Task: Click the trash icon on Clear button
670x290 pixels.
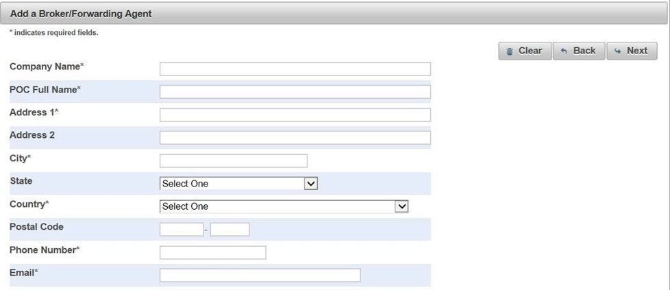Action: (x=509, y=51)
